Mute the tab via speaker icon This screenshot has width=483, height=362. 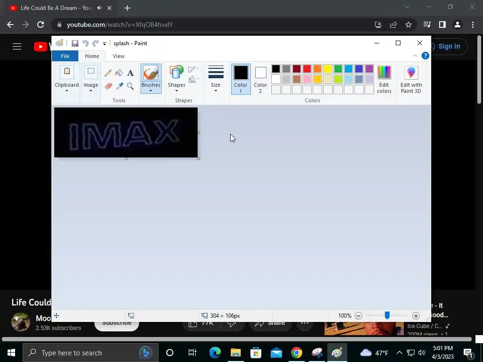pyautogui.click(x=99, y=8)
